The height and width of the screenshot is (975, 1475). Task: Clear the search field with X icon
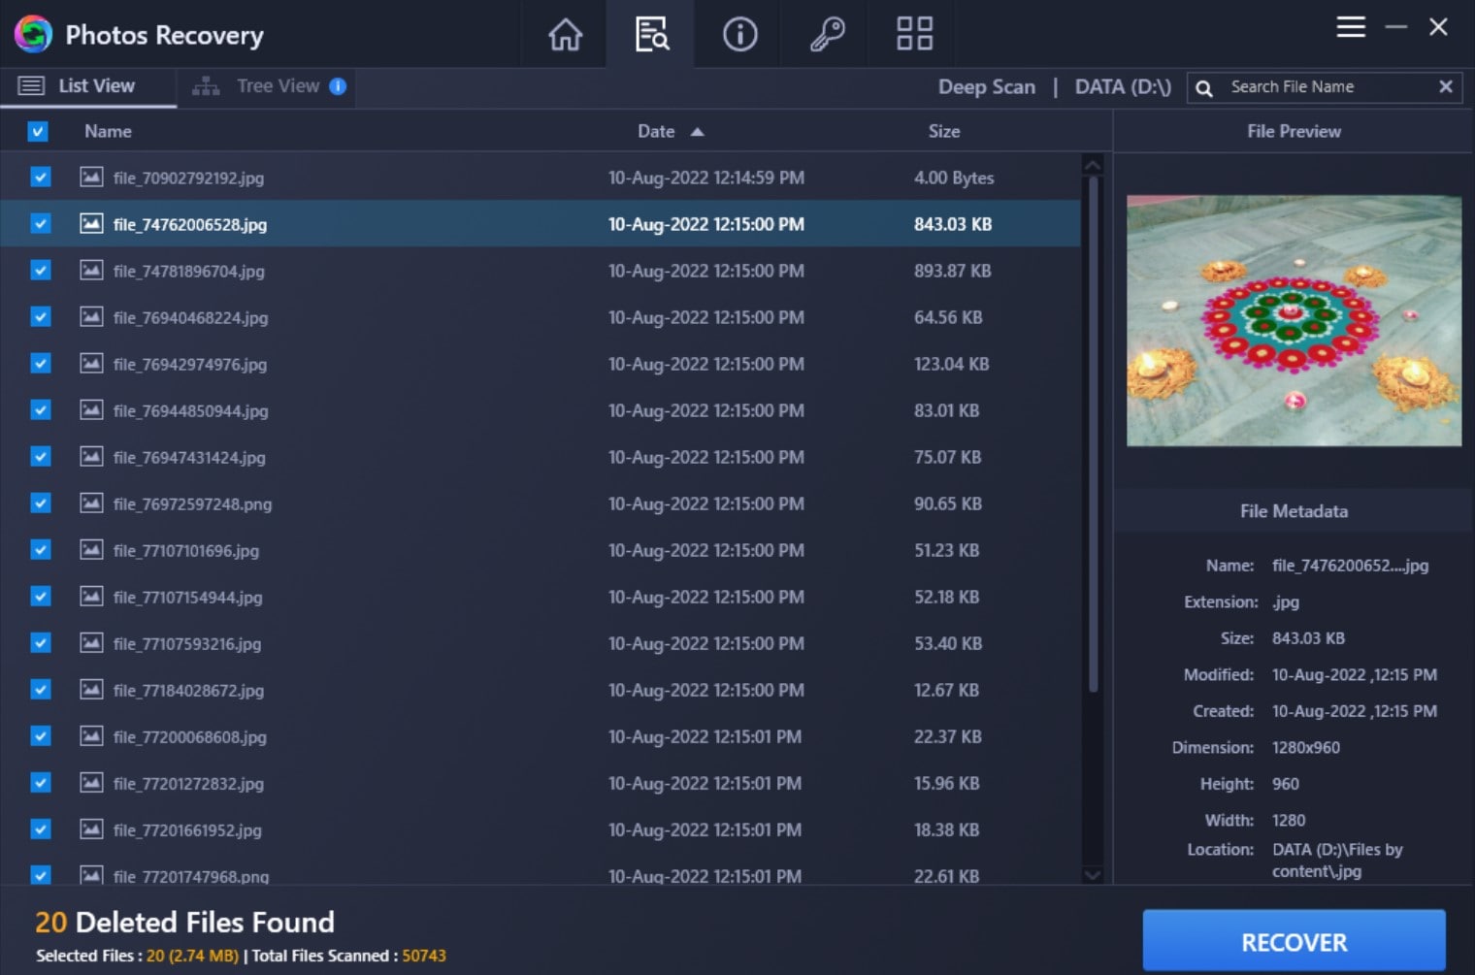pos(1445,87)
